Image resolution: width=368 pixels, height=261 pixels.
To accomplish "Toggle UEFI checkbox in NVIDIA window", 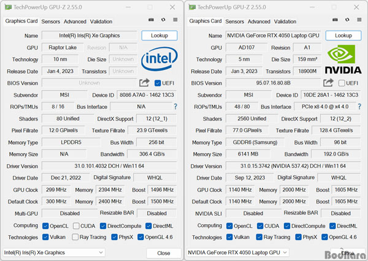I will coord(342,83).
